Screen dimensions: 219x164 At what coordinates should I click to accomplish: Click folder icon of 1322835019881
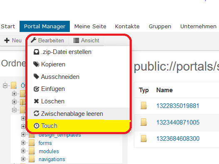point(144,105)
